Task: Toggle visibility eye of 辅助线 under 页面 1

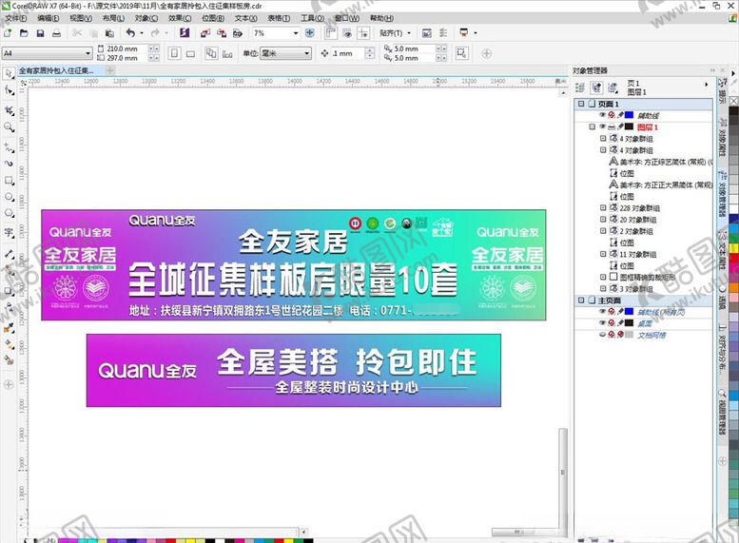Action: 602,115
